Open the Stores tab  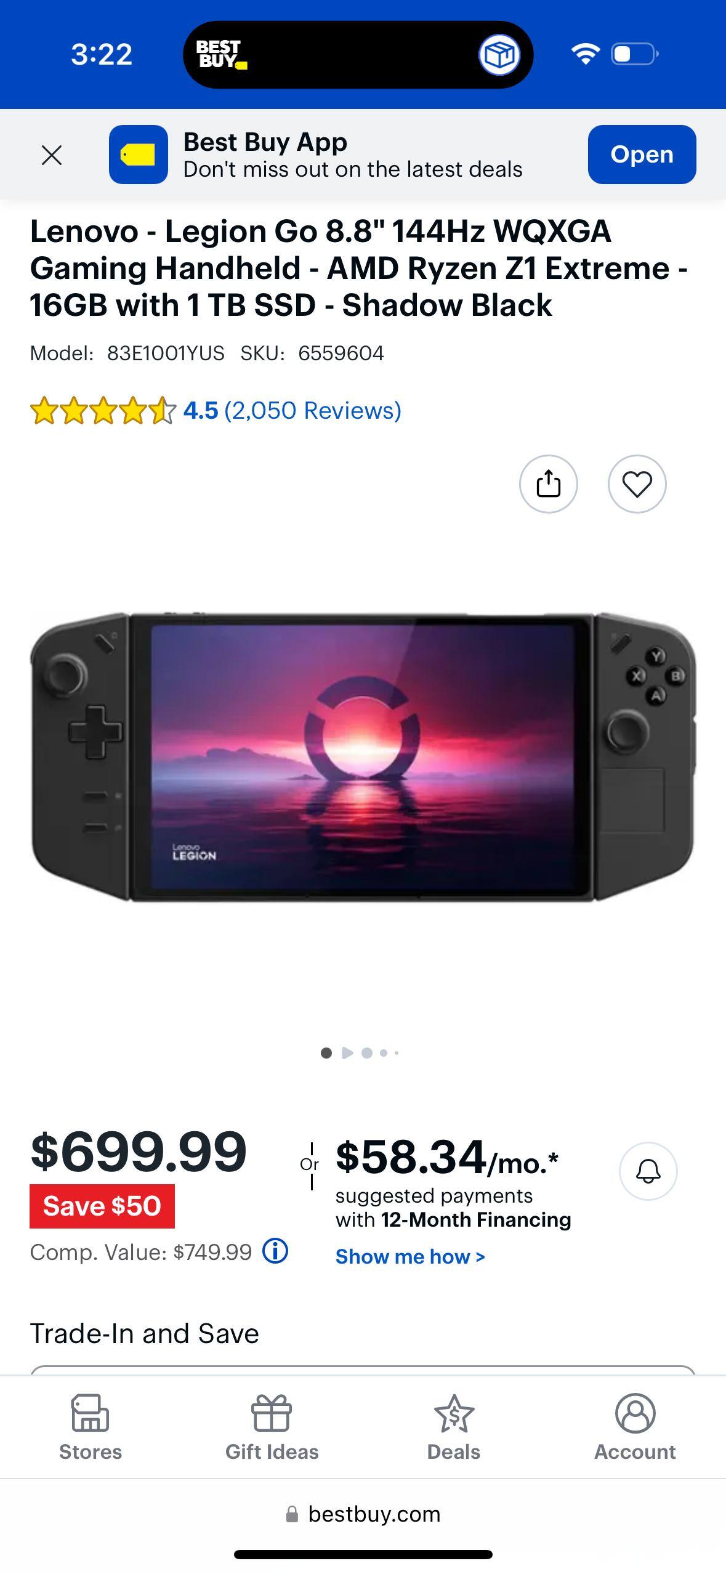(91, 1427)
